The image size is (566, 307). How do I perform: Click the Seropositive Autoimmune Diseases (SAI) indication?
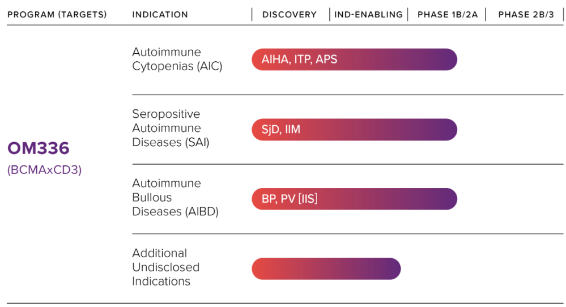tap(170, 128)
